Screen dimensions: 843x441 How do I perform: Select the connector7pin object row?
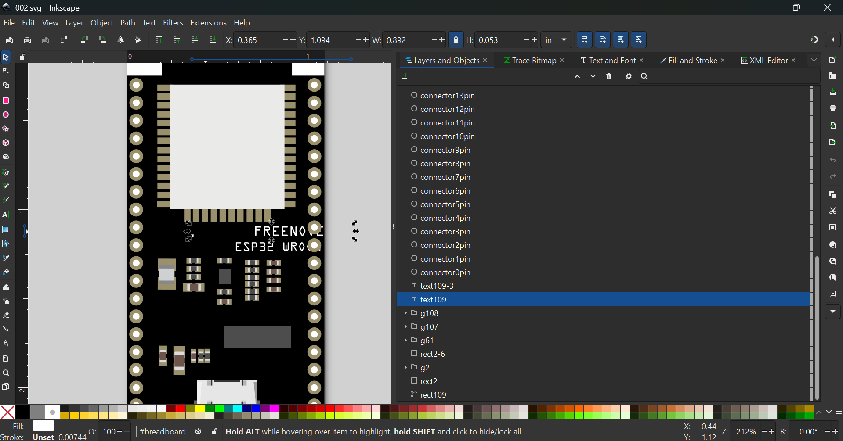pos(604,177)
